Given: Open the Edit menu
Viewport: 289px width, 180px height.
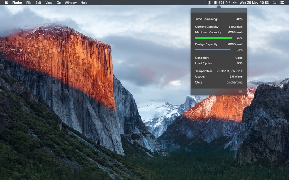Looking at the screenshot, I should pos(38,3).
